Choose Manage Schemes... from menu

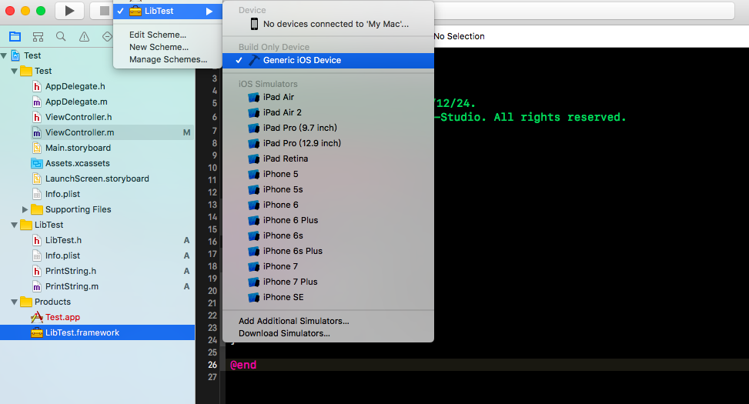[x=168, y=60]
